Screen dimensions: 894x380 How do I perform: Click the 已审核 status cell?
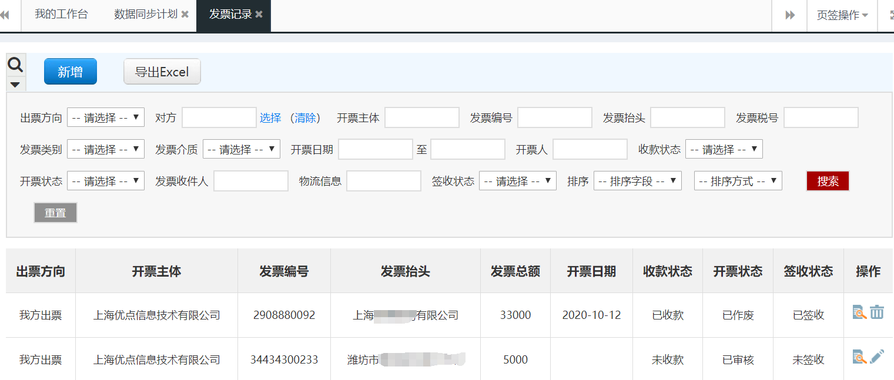click(738, 359)
